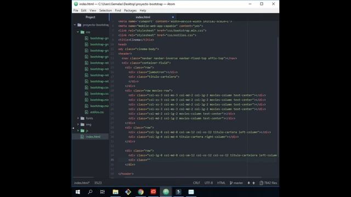The width and height of the screenshot is (351, 197).
Task: Select the css folder name
Action: (88, 32)
